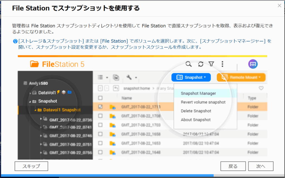Click the refresh icon in FileStation header

coord(200,64)
